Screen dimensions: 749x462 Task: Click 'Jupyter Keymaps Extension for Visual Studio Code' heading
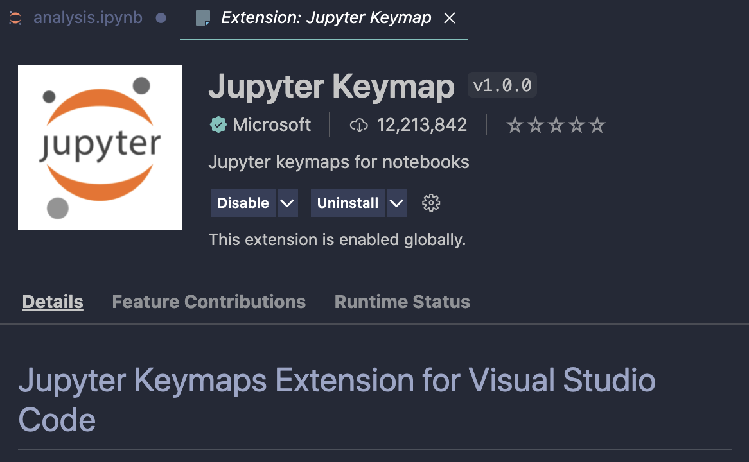(337, 400)
